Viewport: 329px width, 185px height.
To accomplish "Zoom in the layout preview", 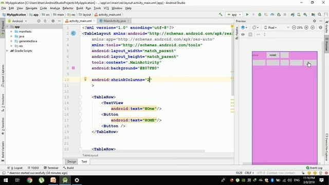I will coord(306,27).
